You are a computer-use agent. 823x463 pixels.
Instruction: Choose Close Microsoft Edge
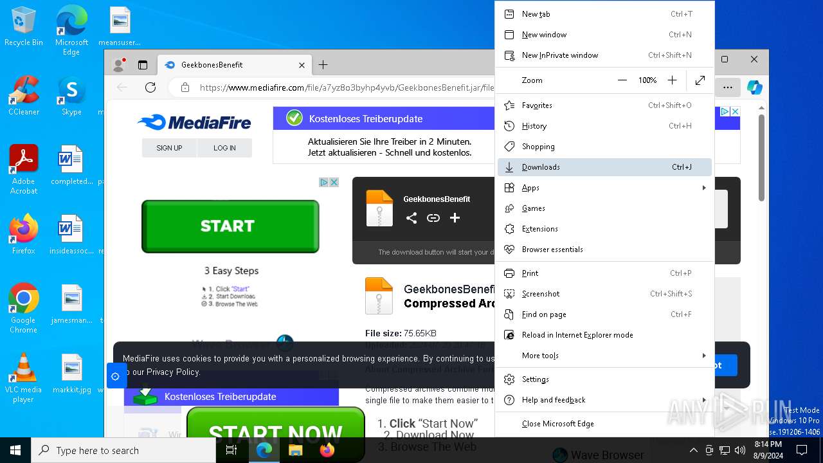[604, 424]
